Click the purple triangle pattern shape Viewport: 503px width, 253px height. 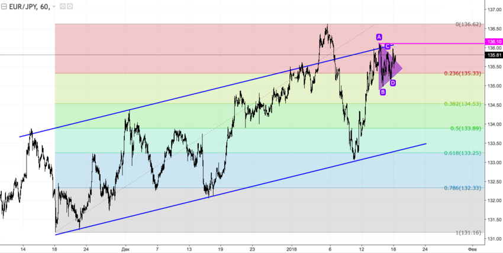pyautogui.click(x=391, y=68)
